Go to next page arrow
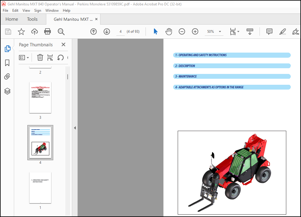The height and width of the screenshot is (217, 301). coord(107,32)
